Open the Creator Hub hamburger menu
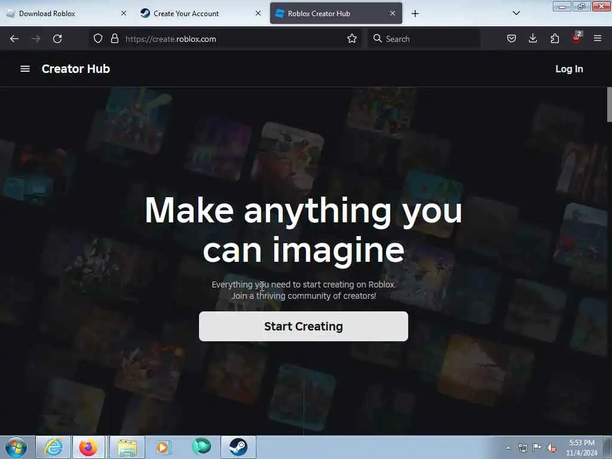This screenshot has width=612, height=459. tap(25, 69)
